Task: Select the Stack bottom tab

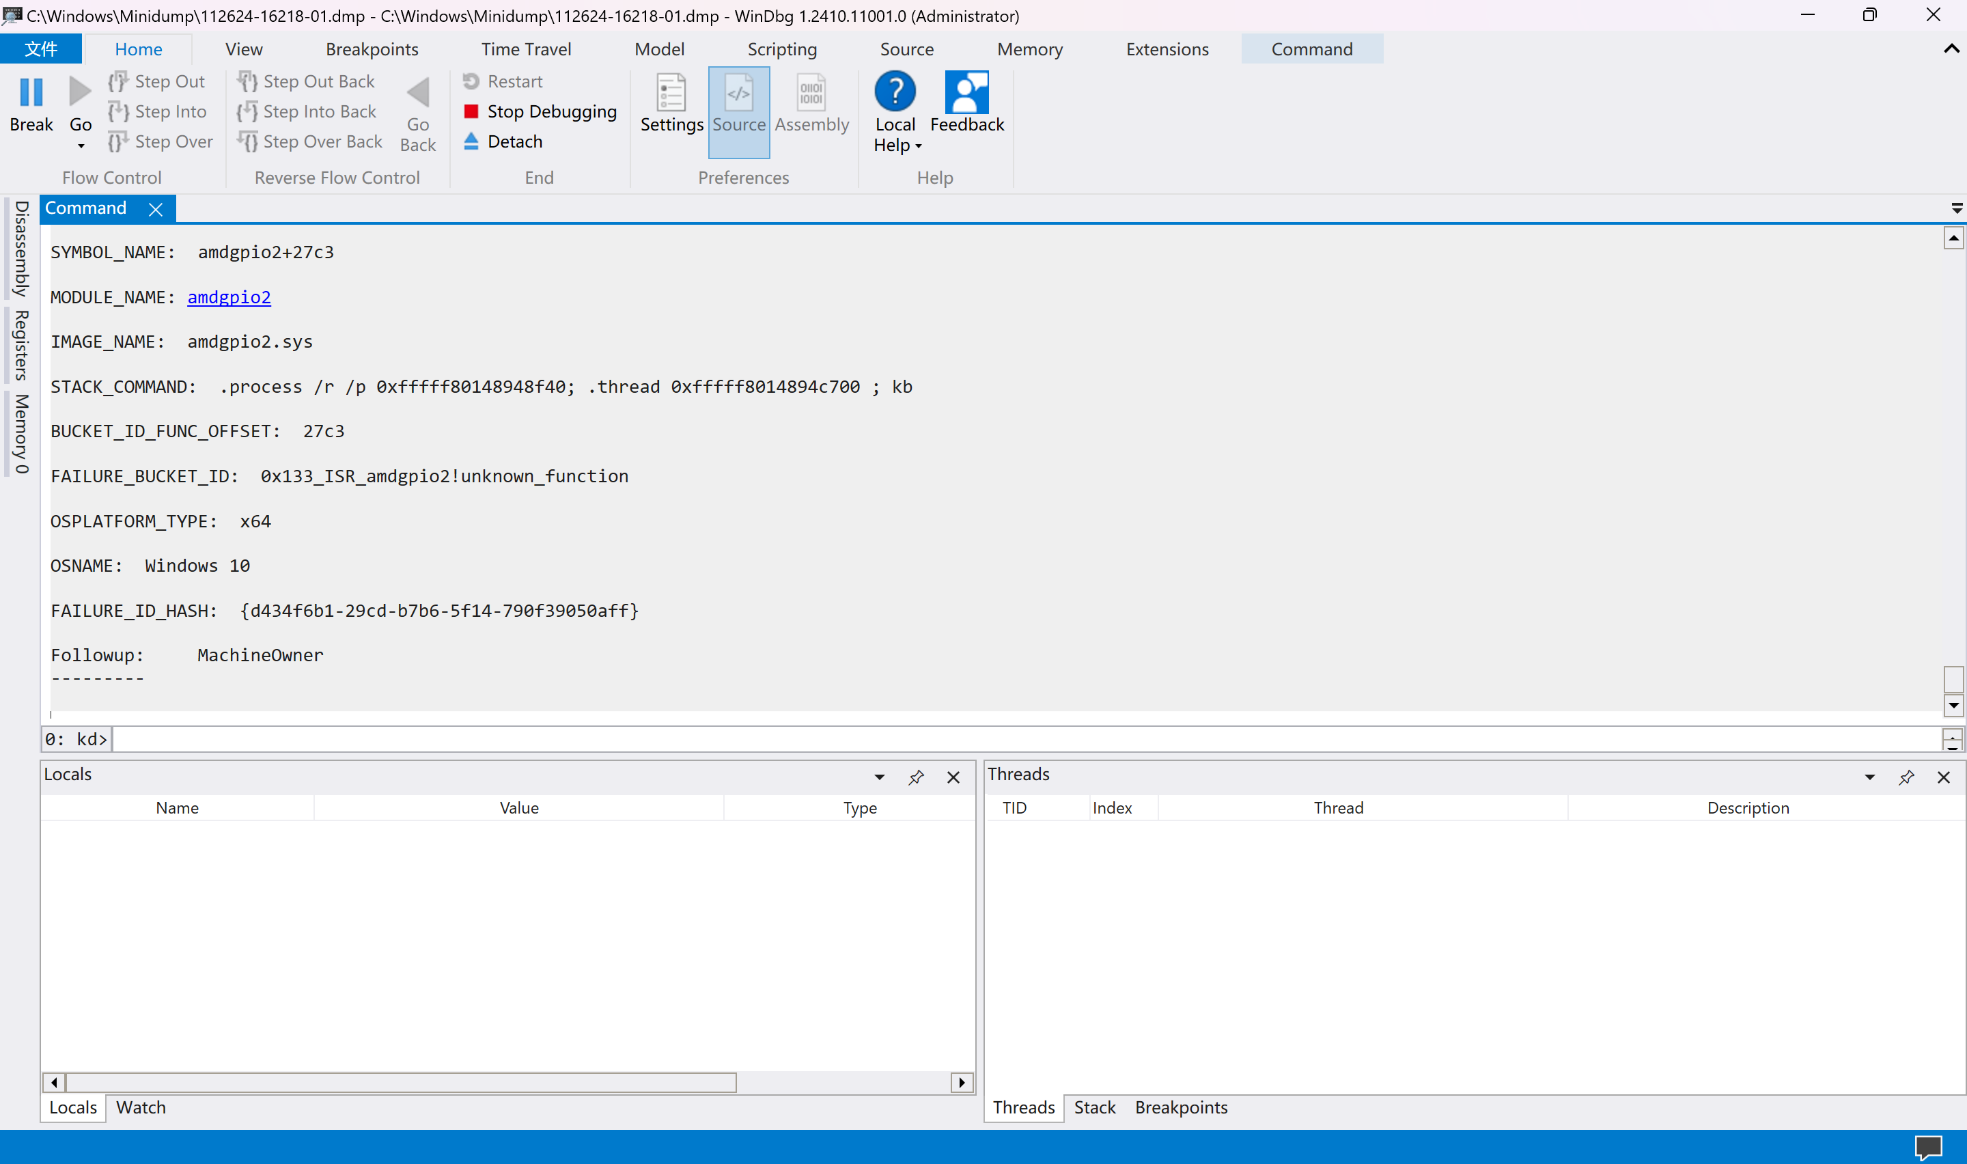Action: click(1094, 1107)
